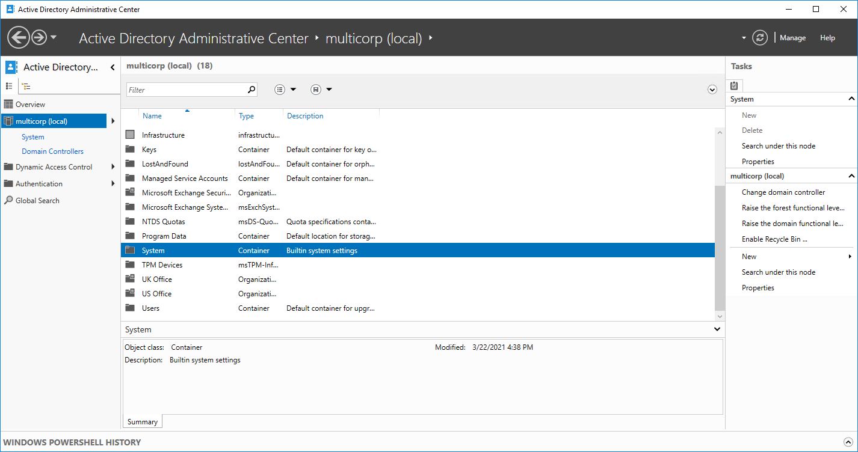Click the list's vertical scrollbar

click(720, 247)
